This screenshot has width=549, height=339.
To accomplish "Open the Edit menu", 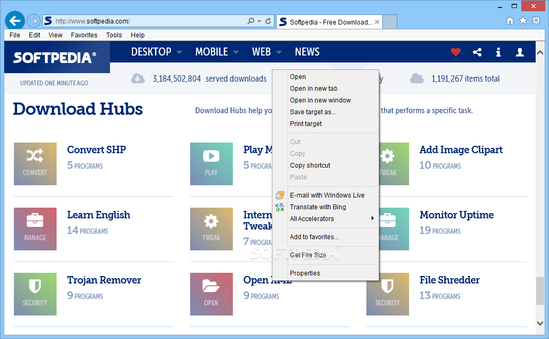I will [x=34, y=35].
